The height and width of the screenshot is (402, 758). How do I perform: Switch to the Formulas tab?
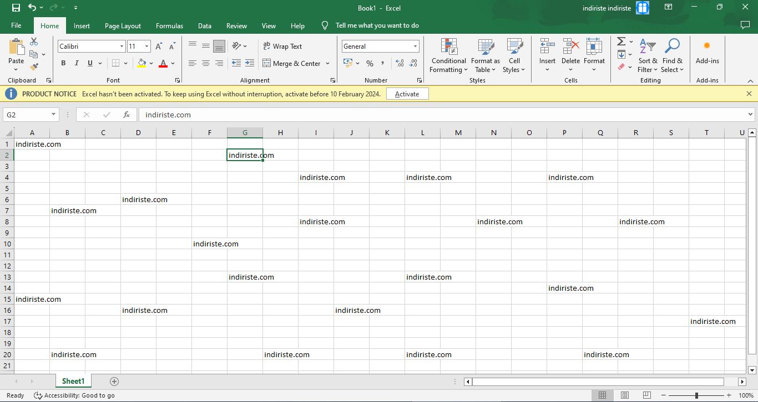click(169, 25)
